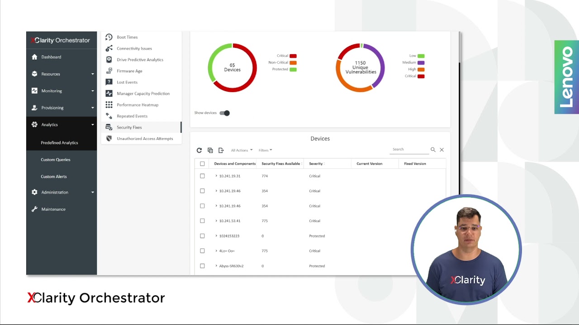
Task: Click the Maintenance wrench icon
Action: coord(34,209)
